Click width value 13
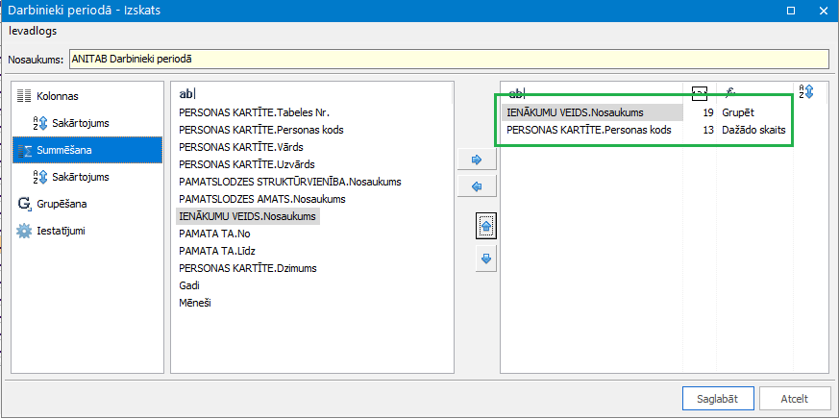Image resolution: width=839 pixels, height=419 pixels. point(708,130)
